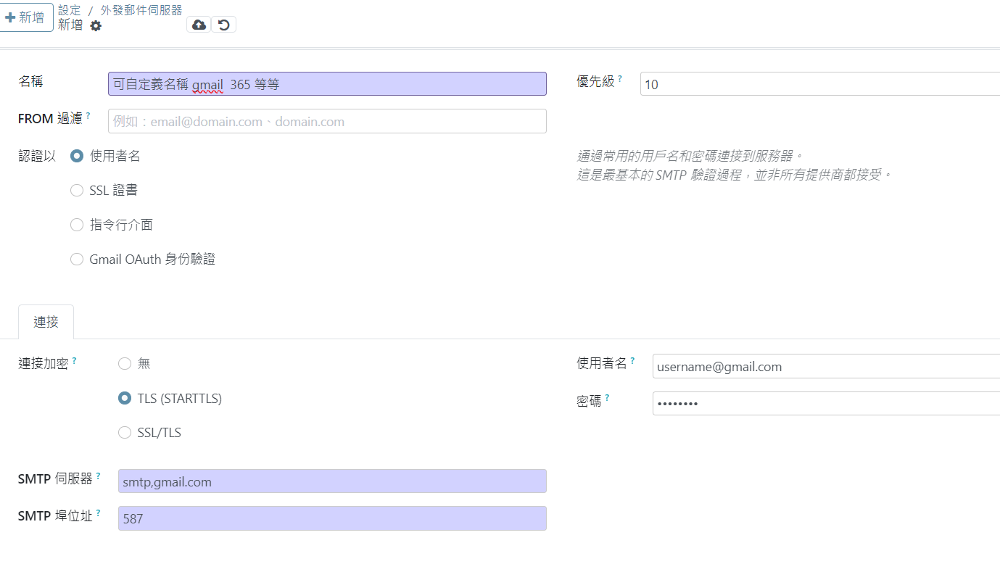Select 無 for connection encryption
The image size is (1000, 564).
[125, 364]
